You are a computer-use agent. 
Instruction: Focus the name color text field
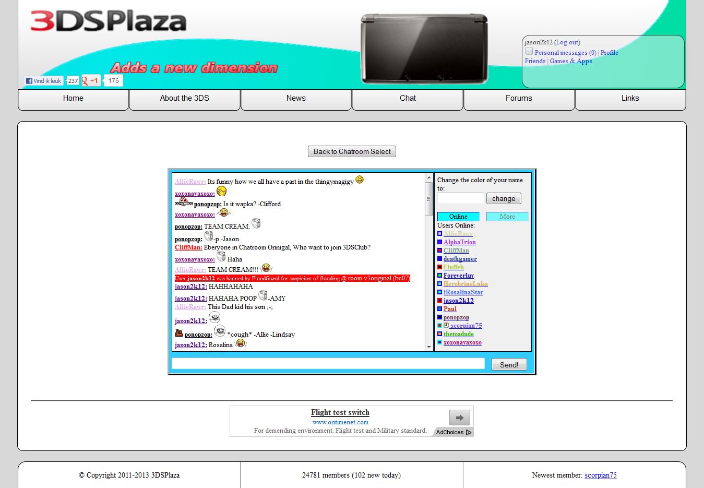(x=461, y=198)
